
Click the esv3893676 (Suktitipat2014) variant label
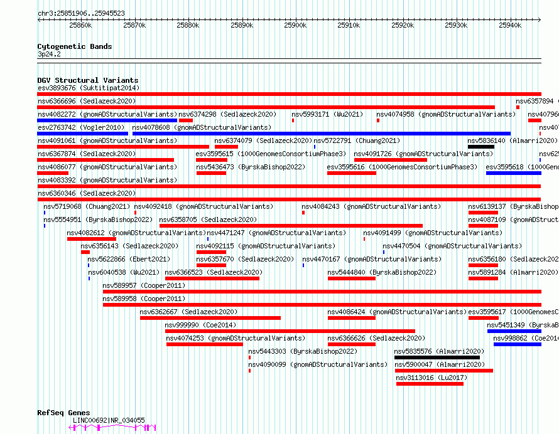click(x=89, y=88)
